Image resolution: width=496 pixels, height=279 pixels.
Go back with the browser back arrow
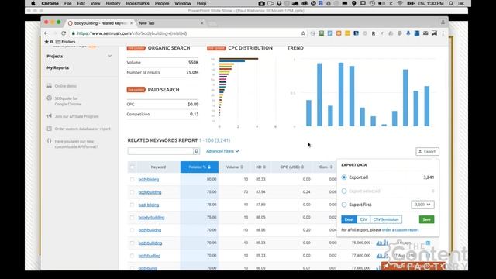point(46,33)
